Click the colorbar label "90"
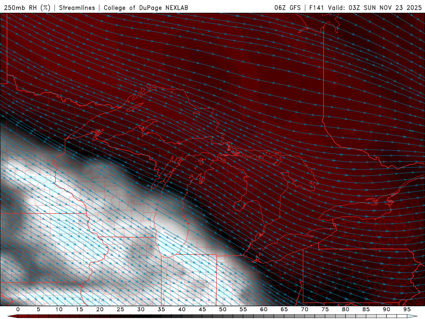Viewport: 425px width, 319px height. tap(386, 309)
